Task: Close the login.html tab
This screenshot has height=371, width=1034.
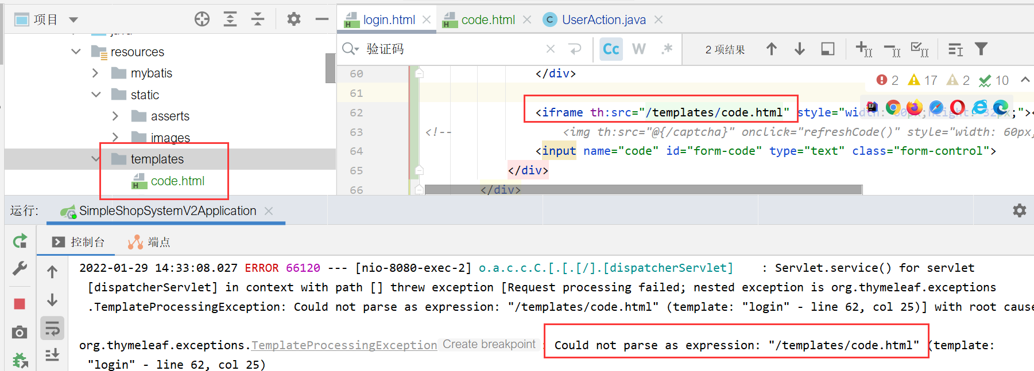Action: coord(427,19)
